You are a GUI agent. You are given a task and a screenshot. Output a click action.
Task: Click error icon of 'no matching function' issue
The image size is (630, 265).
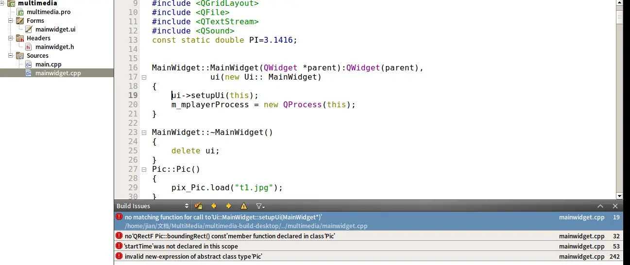(x=119, y=217)
